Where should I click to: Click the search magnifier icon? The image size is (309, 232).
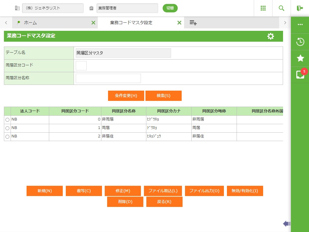pos(281,8)
